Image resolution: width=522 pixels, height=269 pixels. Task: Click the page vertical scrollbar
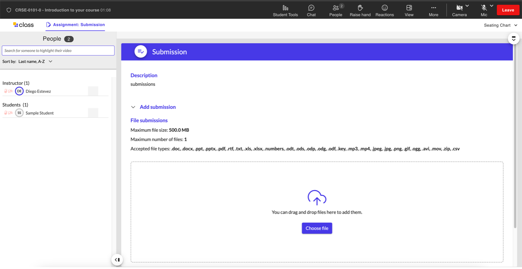pyautogui.click(x=515, y=146)
